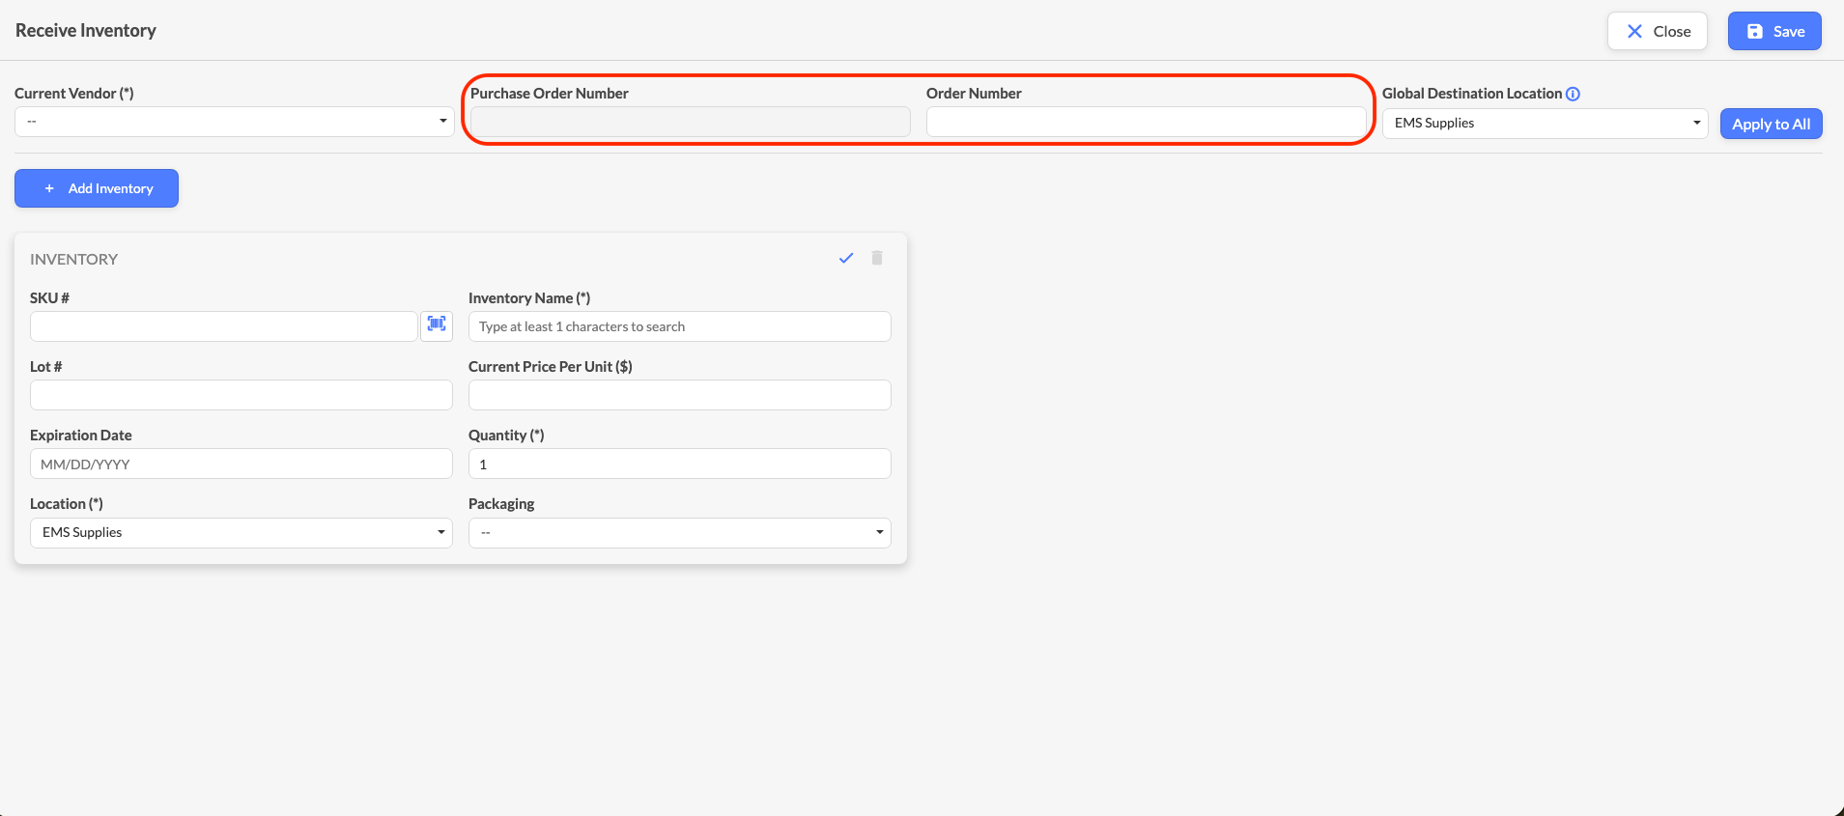Screen dimensions: 1844x816
Task: Click the INVENTORY card heading
Action: click(74, 259)
